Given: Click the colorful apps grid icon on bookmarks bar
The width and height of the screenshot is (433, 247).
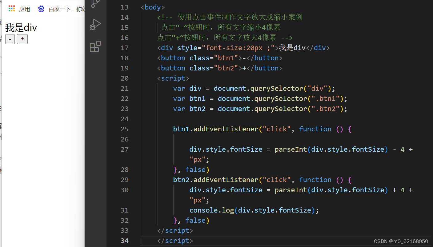Looking at the screenshot, I should (x=11, y=8).
